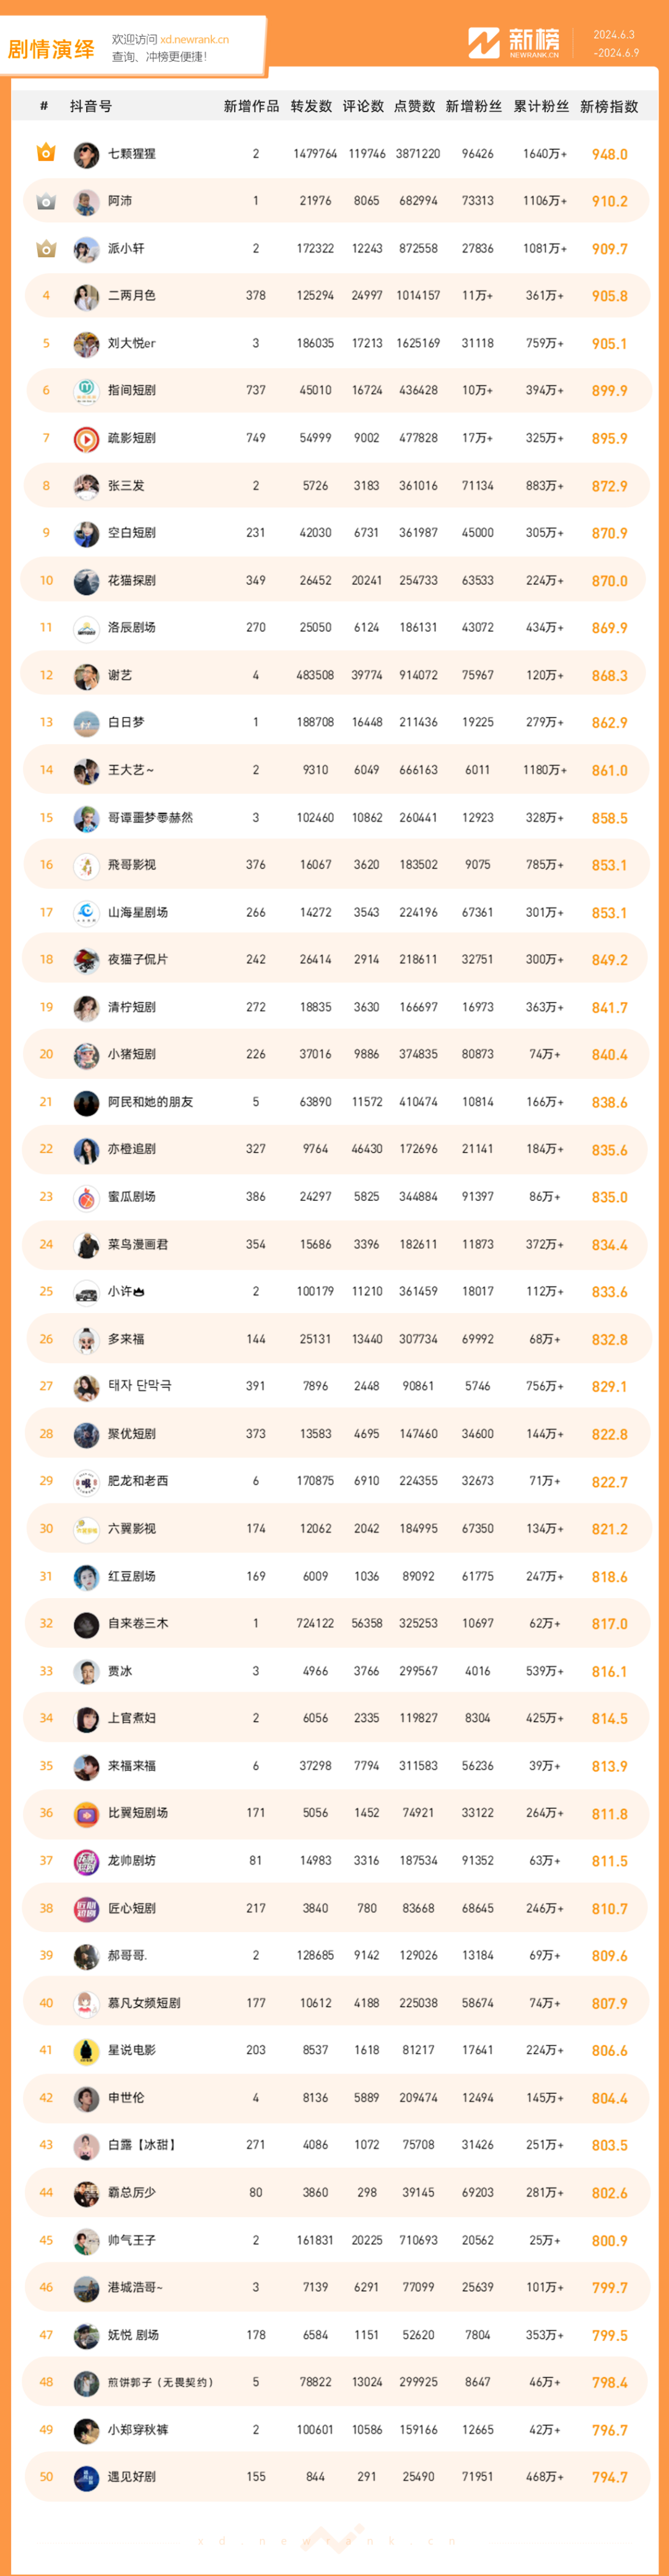Open the xd.newrank.cn link
This screenshot has width=669, height=2576.
tap(194, 40)
